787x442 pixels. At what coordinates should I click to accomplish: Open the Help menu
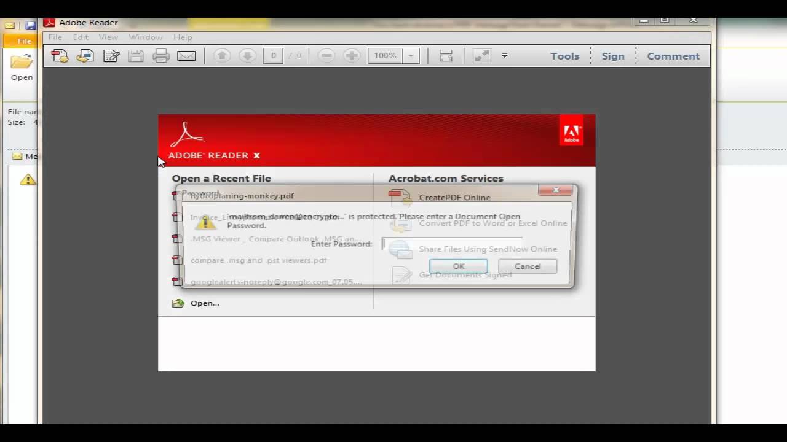coord(183,37)
